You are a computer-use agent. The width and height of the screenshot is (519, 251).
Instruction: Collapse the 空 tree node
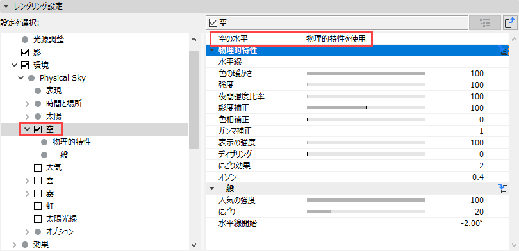click(x=27, y=129)
